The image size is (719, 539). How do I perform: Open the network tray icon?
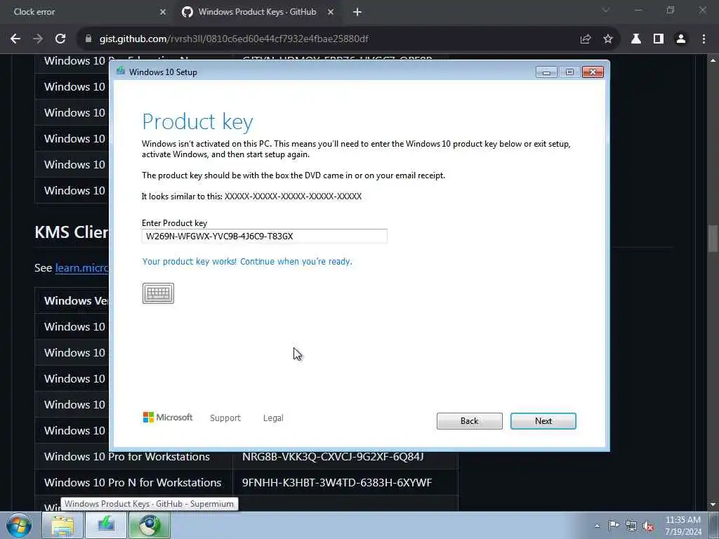coord(631,526)
